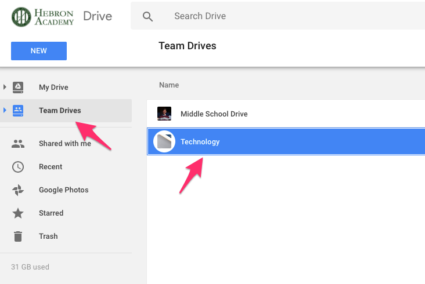
Task: Click the Shared with me icon
Action: tap(18, 144)
